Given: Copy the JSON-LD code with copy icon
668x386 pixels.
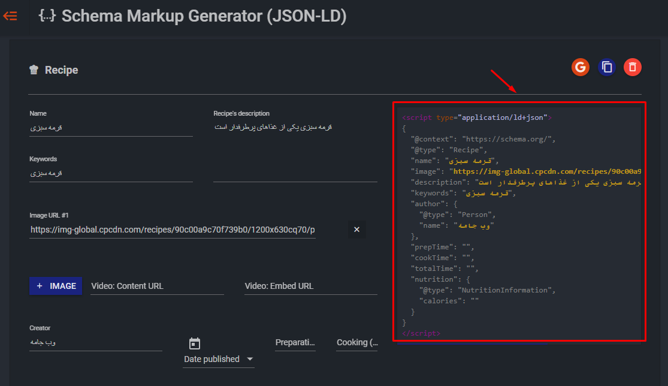Looking at the screenshot, I should [x=607, y=67].
